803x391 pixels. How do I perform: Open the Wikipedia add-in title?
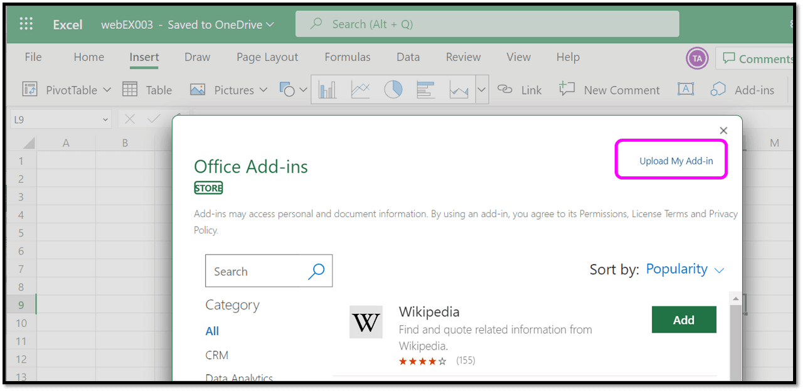[x=429, y=311]
